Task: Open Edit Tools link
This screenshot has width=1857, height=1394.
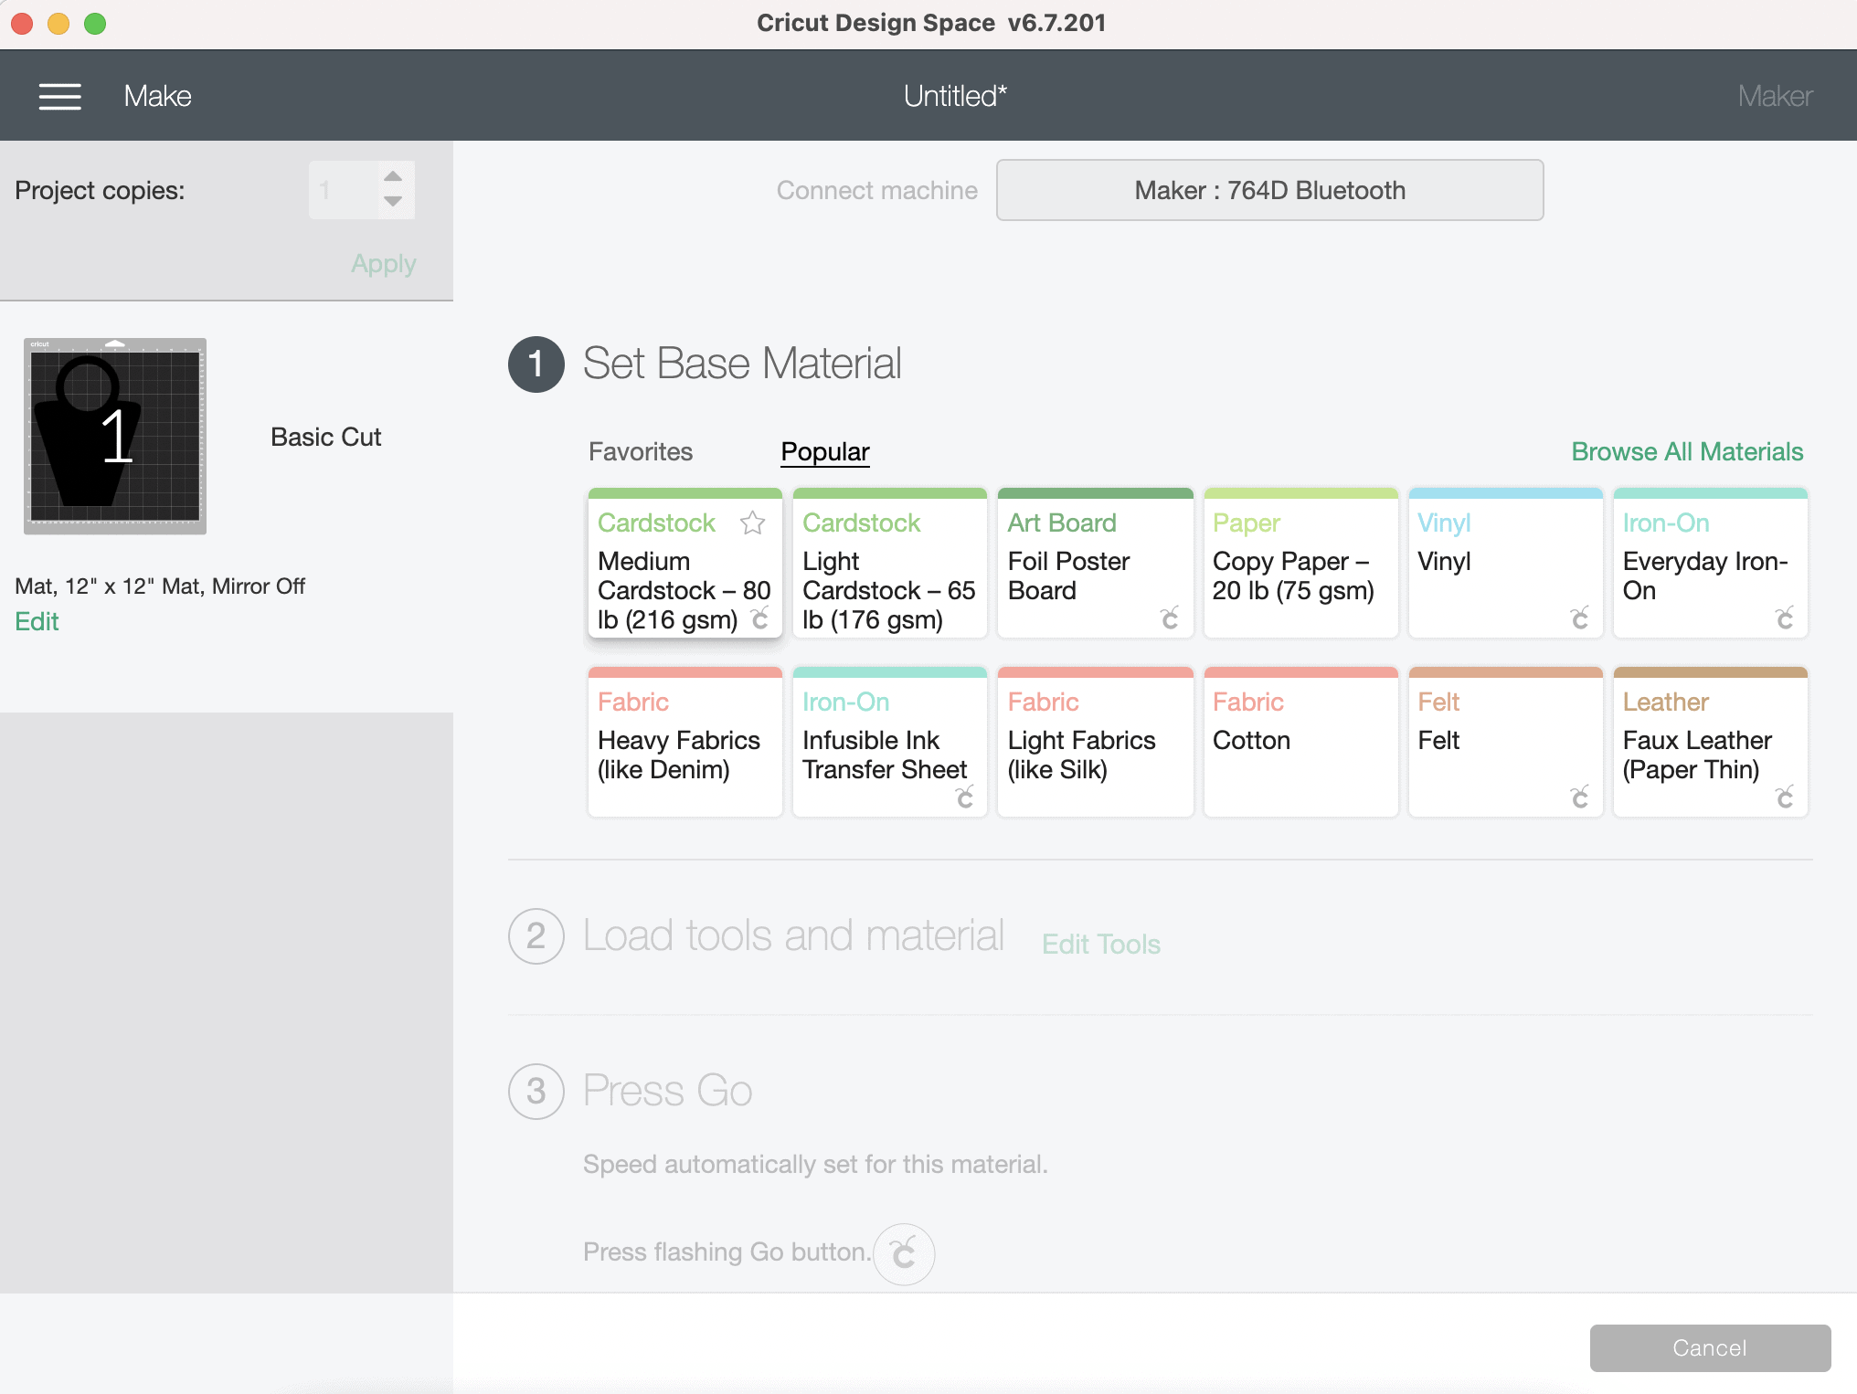Action: [x=1101, y=944]
